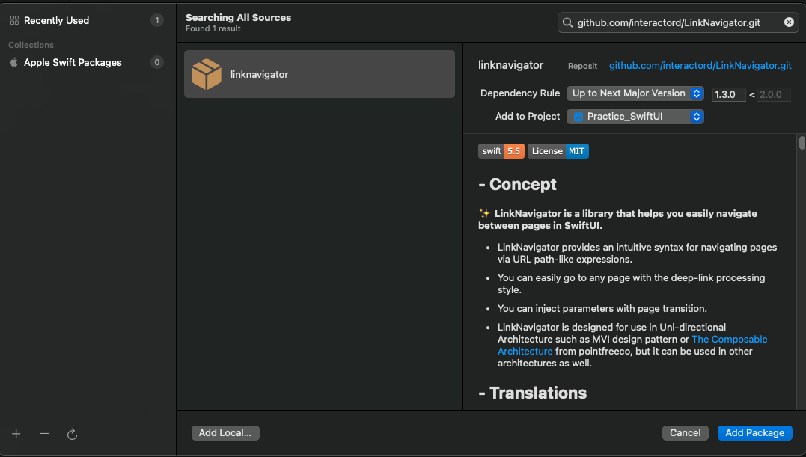Select the linknavigator package result
Viewport: 806px width, 457px height.
320,74
